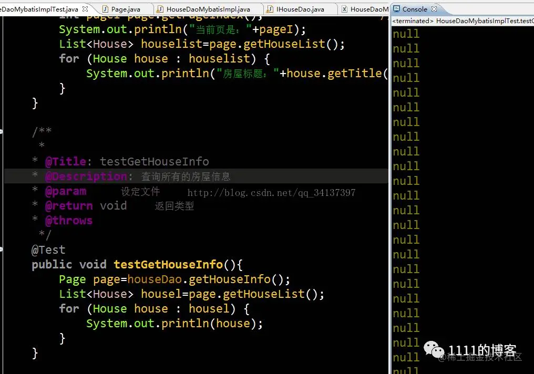534x374 pixels.
Task: Click the Java file icon on HouseDaoMybatisImpl.java tab
Action: pos(160,9)
